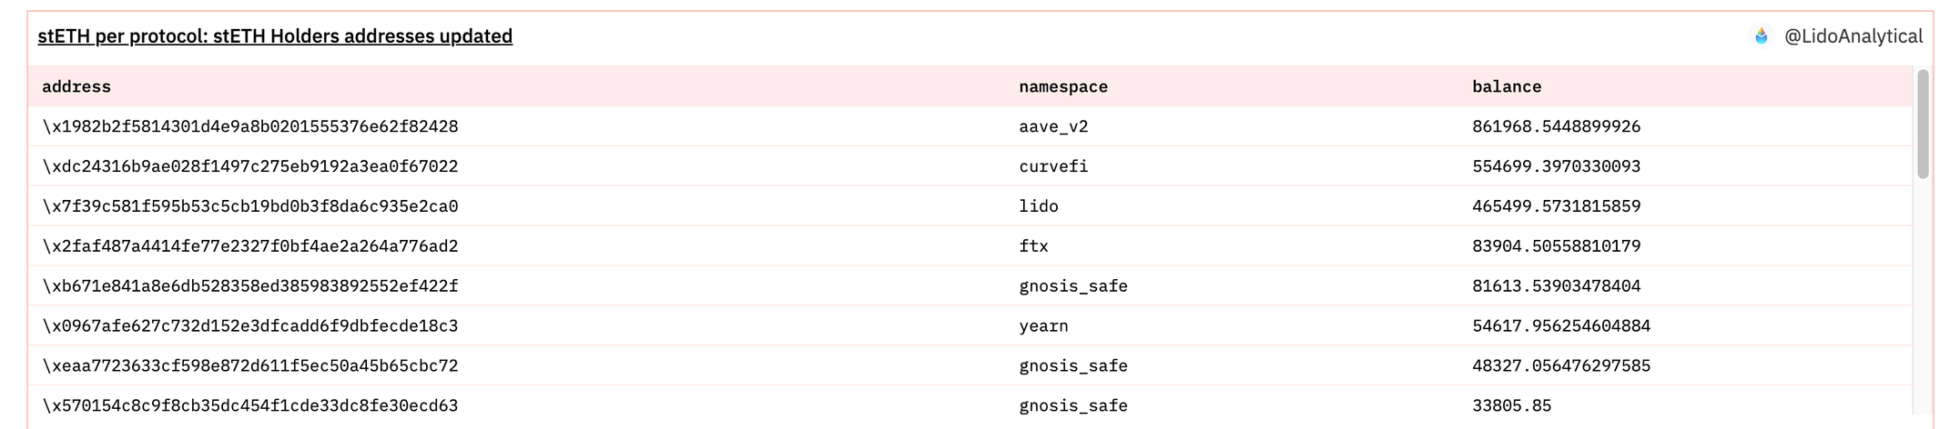Select address \xeaa7723633cf598e872d611f5ec50a45b65cbc72
1950x429 pixels.
point(250,366)
